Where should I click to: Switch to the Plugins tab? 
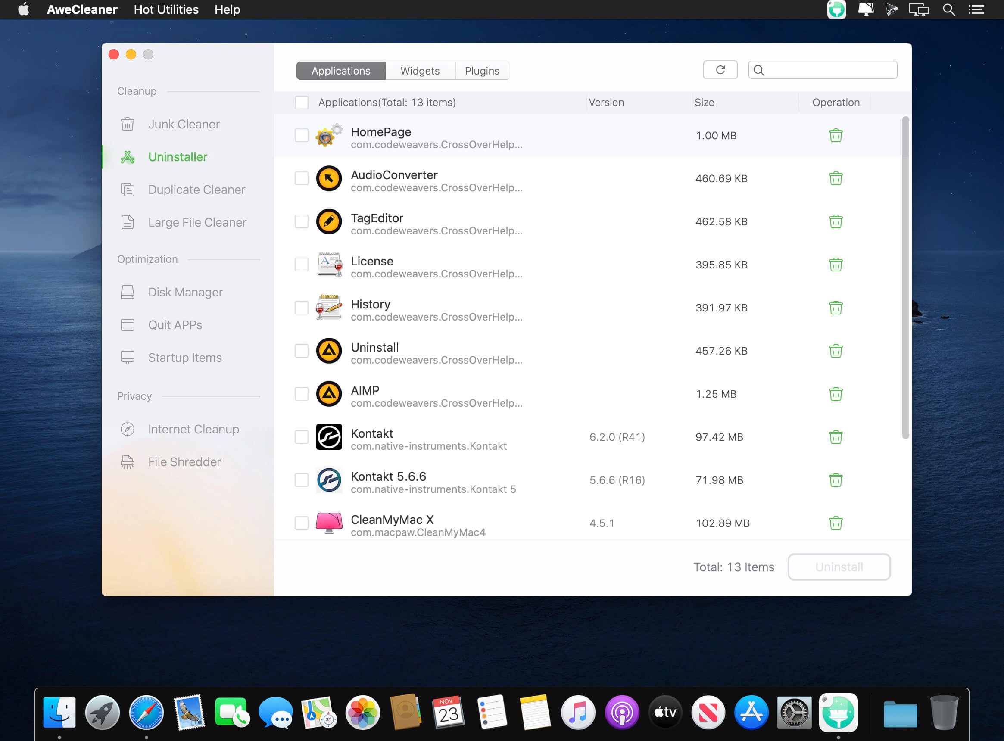click(482, 71)
